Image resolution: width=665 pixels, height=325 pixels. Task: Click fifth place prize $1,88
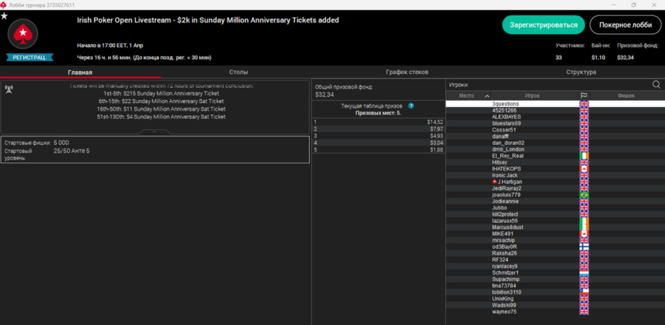tap(436, 150)
